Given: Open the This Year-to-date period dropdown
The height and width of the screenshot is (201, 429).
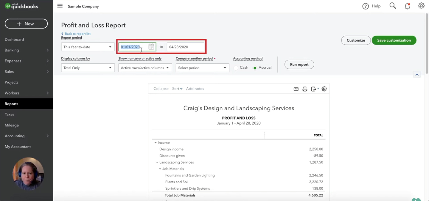Looking at the screenshot, I should [88, 47].
